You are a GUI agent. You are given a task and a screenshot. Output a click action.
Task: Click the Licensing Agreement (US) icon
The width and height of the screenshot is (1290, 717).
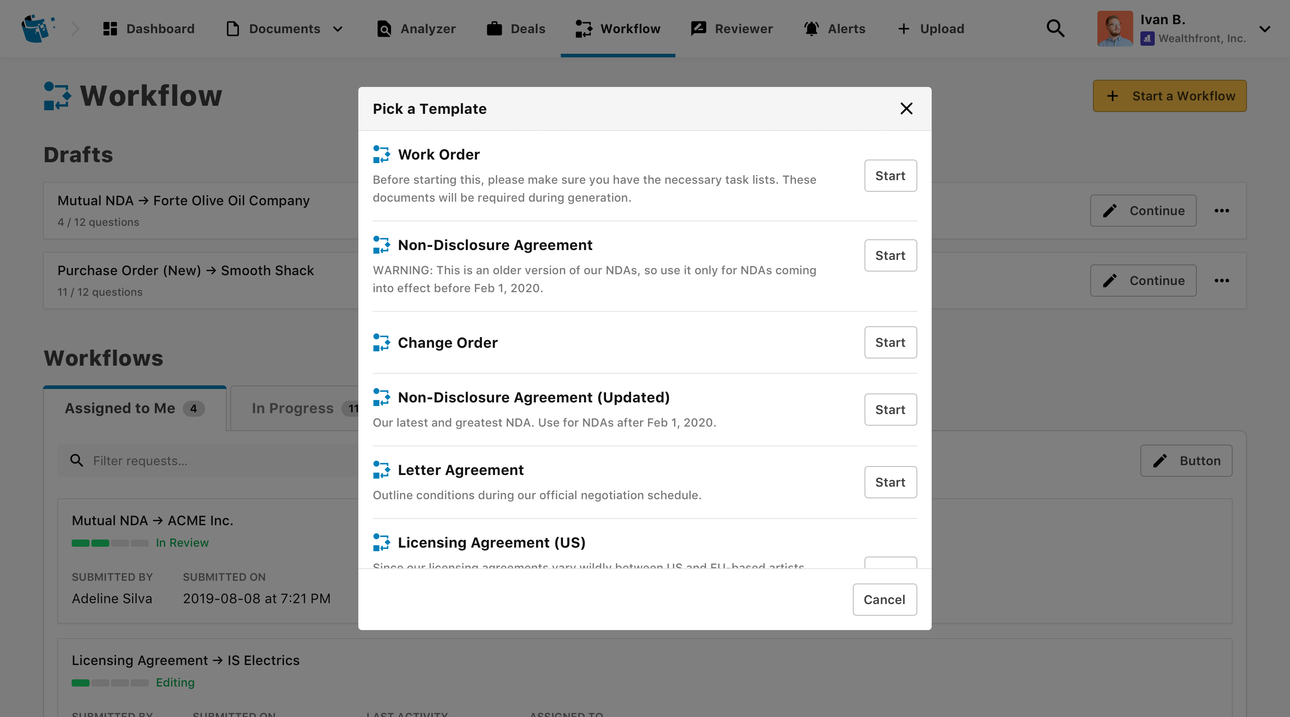point(382,543)
